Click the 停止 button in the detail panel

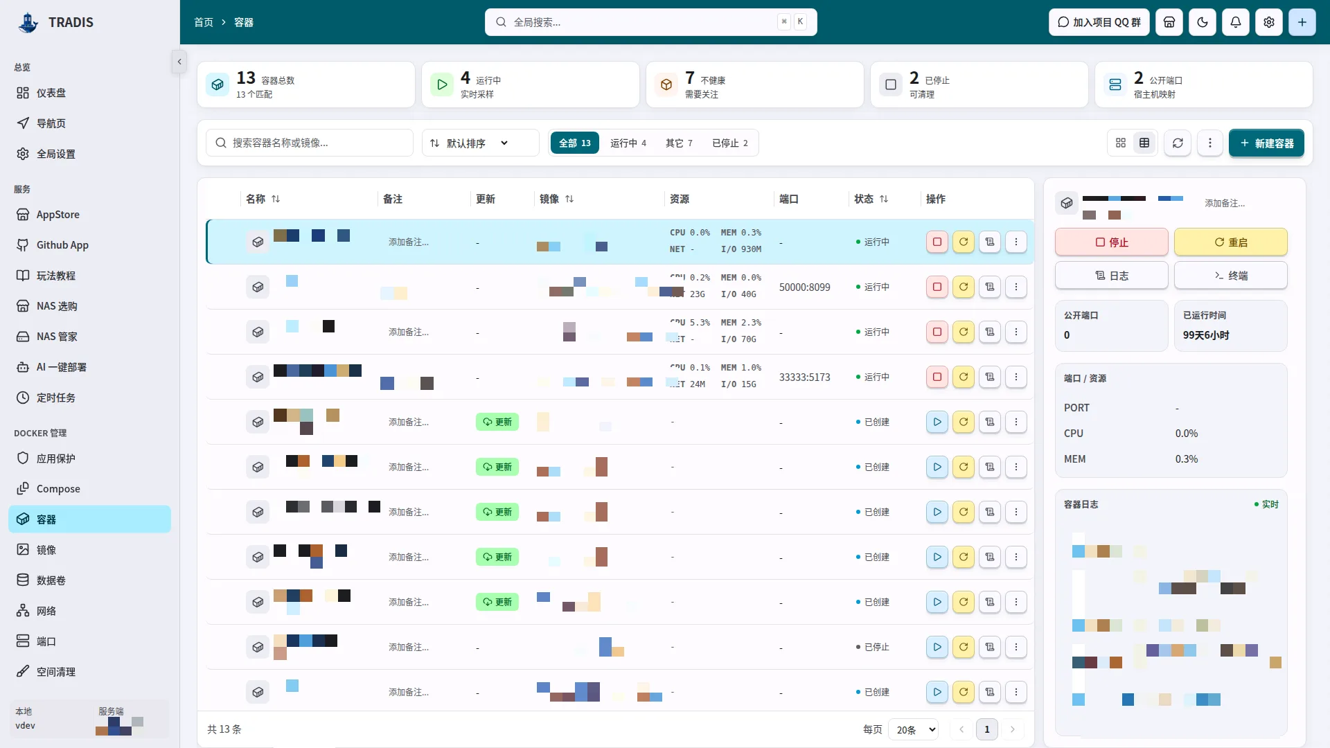click(1112, 242)
